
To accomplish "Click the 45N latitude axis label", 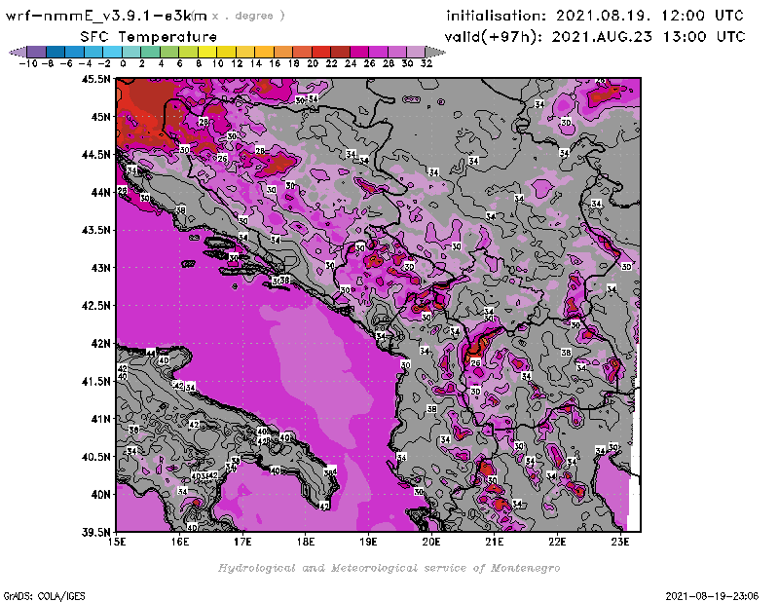I will click(100, 117).
